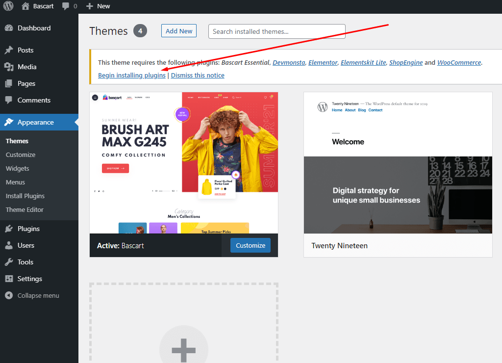The width and height of the screenshot is (502, 363).
Task: Click the Media library icon
Action: pyautogui.click(x=9, y=67)
